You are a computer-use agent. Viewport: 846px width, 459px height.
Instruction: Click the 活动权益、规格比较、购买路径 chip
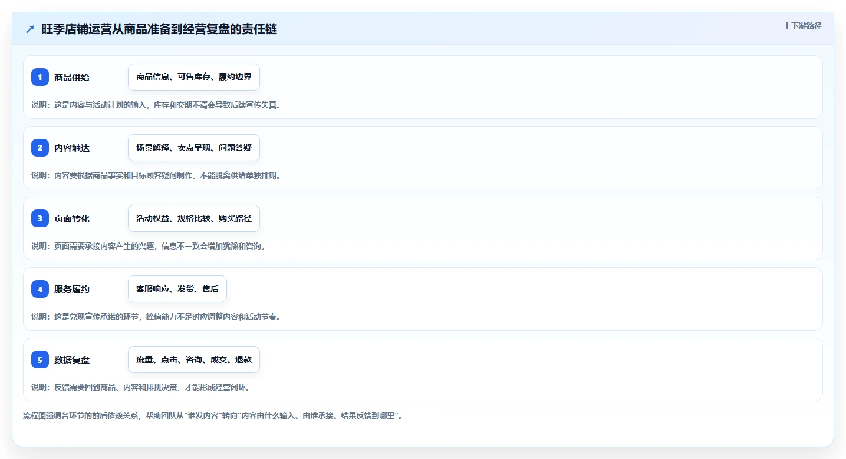coord(194,218)
